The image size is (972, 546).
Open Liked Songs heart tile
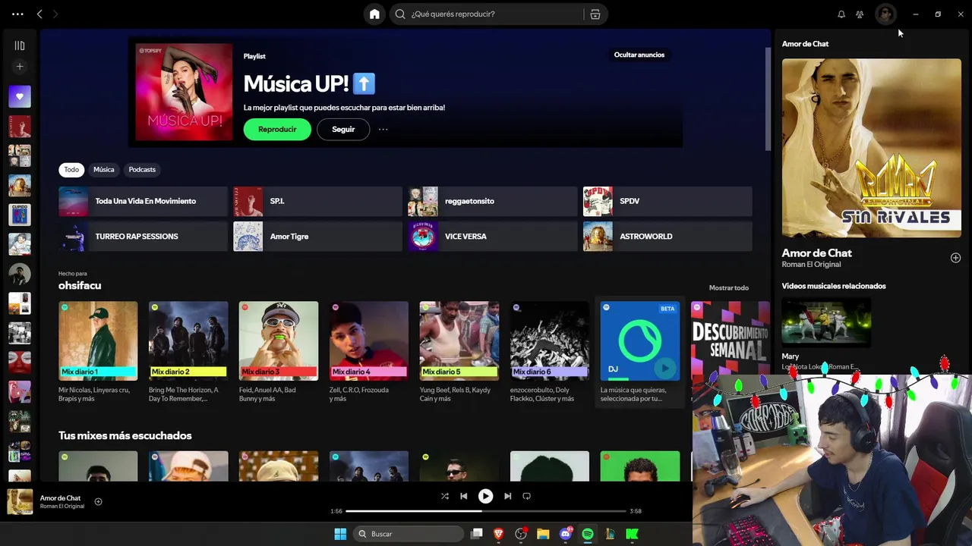(x=20, y=96)
